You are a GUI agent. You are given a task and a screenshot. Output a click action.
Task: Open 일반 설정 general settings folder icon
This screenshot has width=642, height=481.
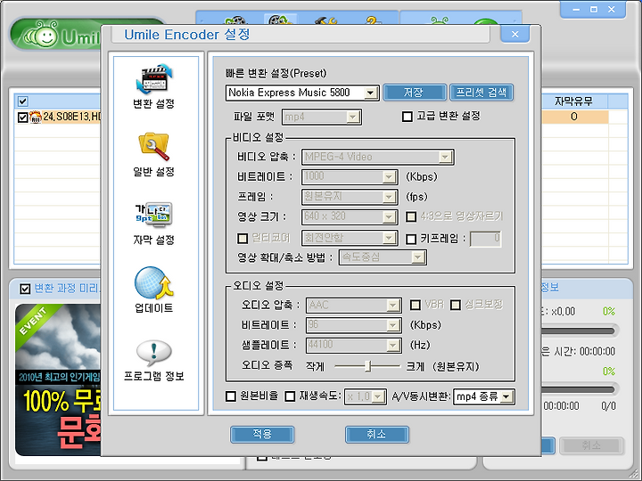point(154,146)
